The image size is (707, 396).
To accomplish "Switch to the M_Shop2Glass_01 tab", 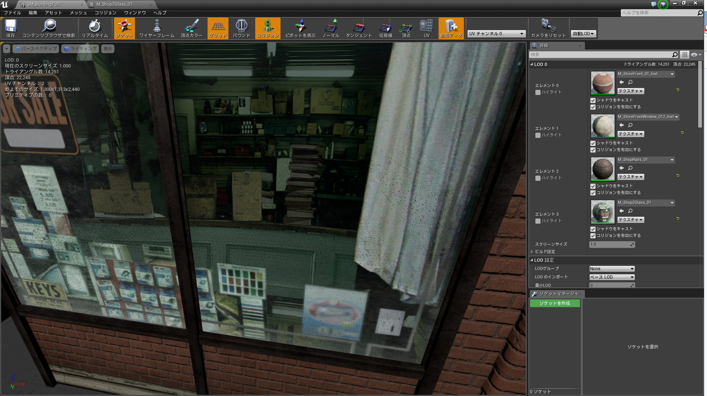I will (x=114, y=4).
